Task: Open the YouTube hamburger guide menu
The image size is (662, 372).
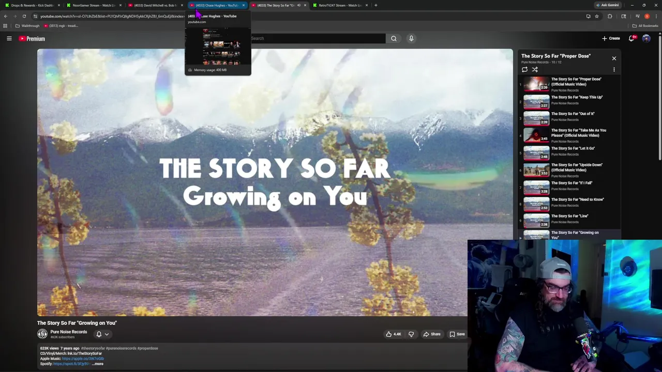Action: coord(9,38)
